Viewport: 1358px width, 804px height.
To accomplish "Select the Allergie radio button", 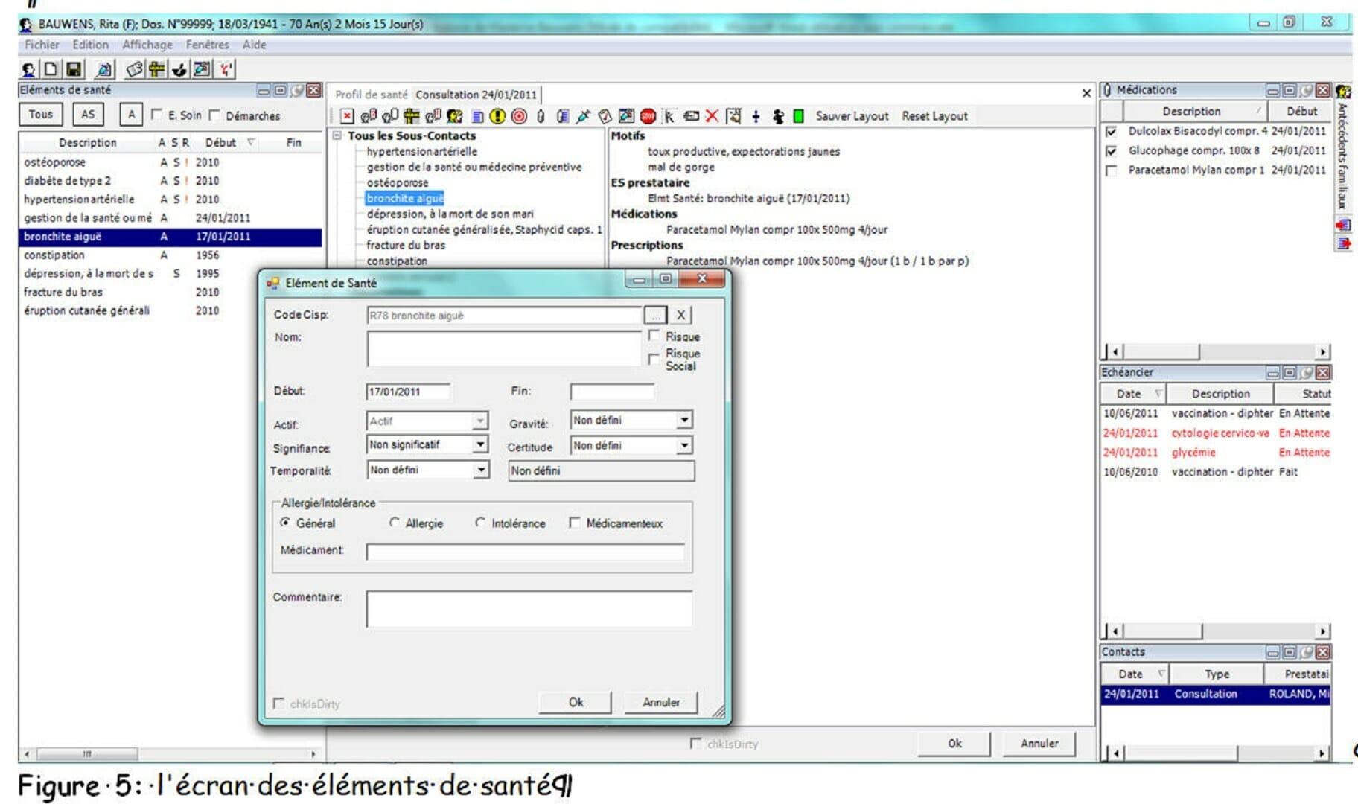I will [394, 523].
